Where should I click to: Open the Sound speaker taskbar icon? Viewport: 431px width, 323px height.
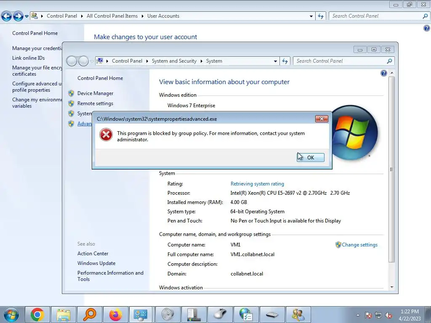click(x=168, y=315)
